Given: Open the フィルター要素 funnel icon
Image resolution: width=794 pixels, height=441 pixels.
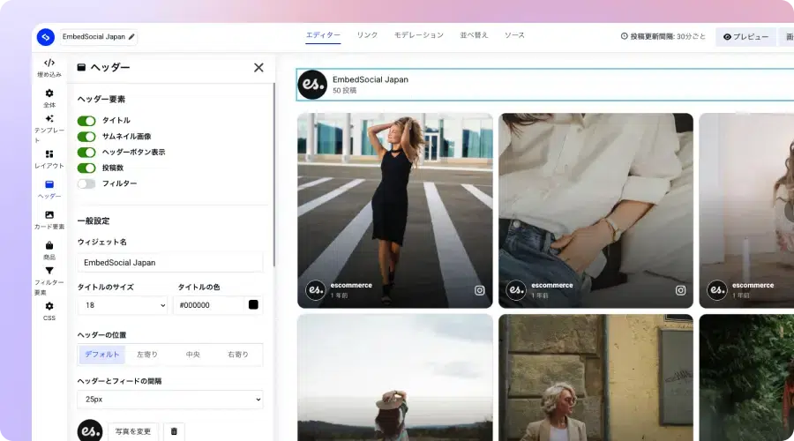Looking at the screenshot, I should tap(49, 272).
